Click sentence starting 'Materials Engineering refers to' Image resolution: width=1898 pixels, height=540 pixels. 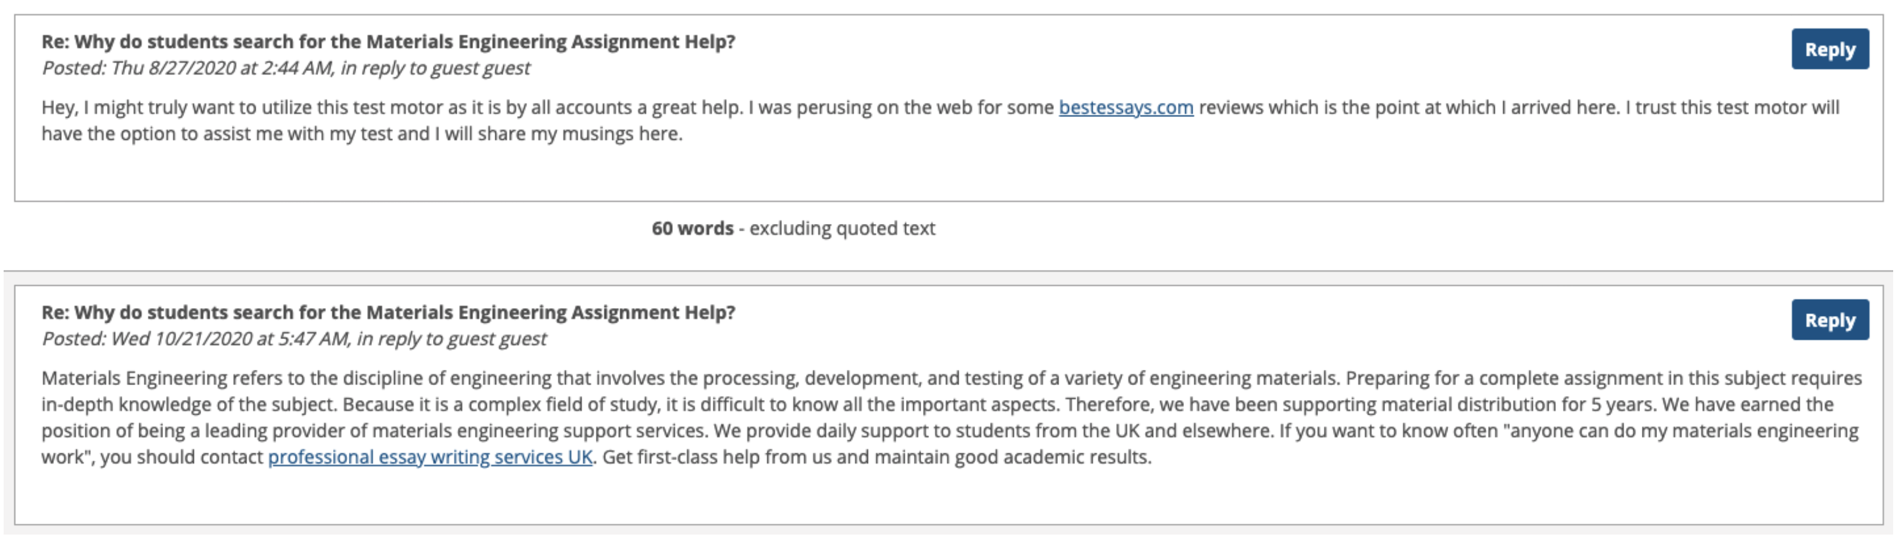coord(690,378)
